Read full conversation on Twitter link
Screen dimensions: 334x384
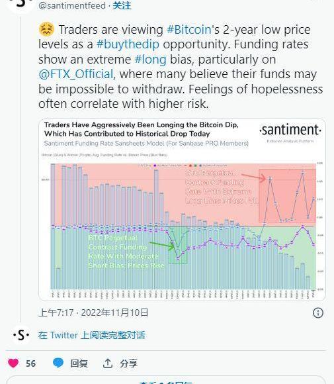pyautogui.click(x=91, y=335)
